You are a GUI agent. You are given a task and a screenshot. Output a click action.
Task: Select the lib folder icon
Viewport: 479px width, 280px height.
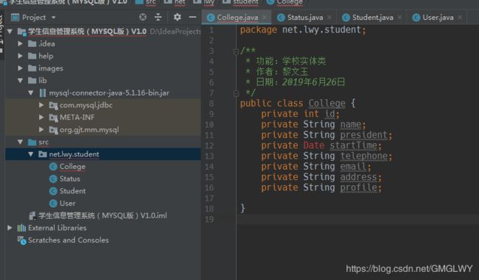point(32,80)
